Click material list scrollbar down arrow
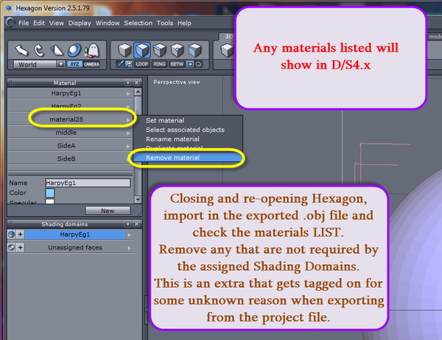 click(x=138, y=199)
